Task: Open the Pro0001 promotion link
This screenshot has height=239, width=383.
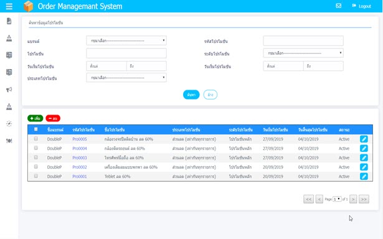Action: tap(80, 177)
